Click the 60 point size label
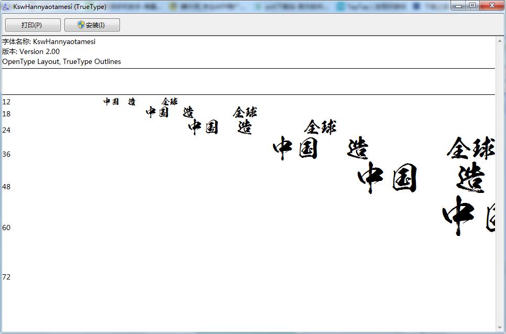The width and height of the screenshot is (506, 334). click(6, 228)
